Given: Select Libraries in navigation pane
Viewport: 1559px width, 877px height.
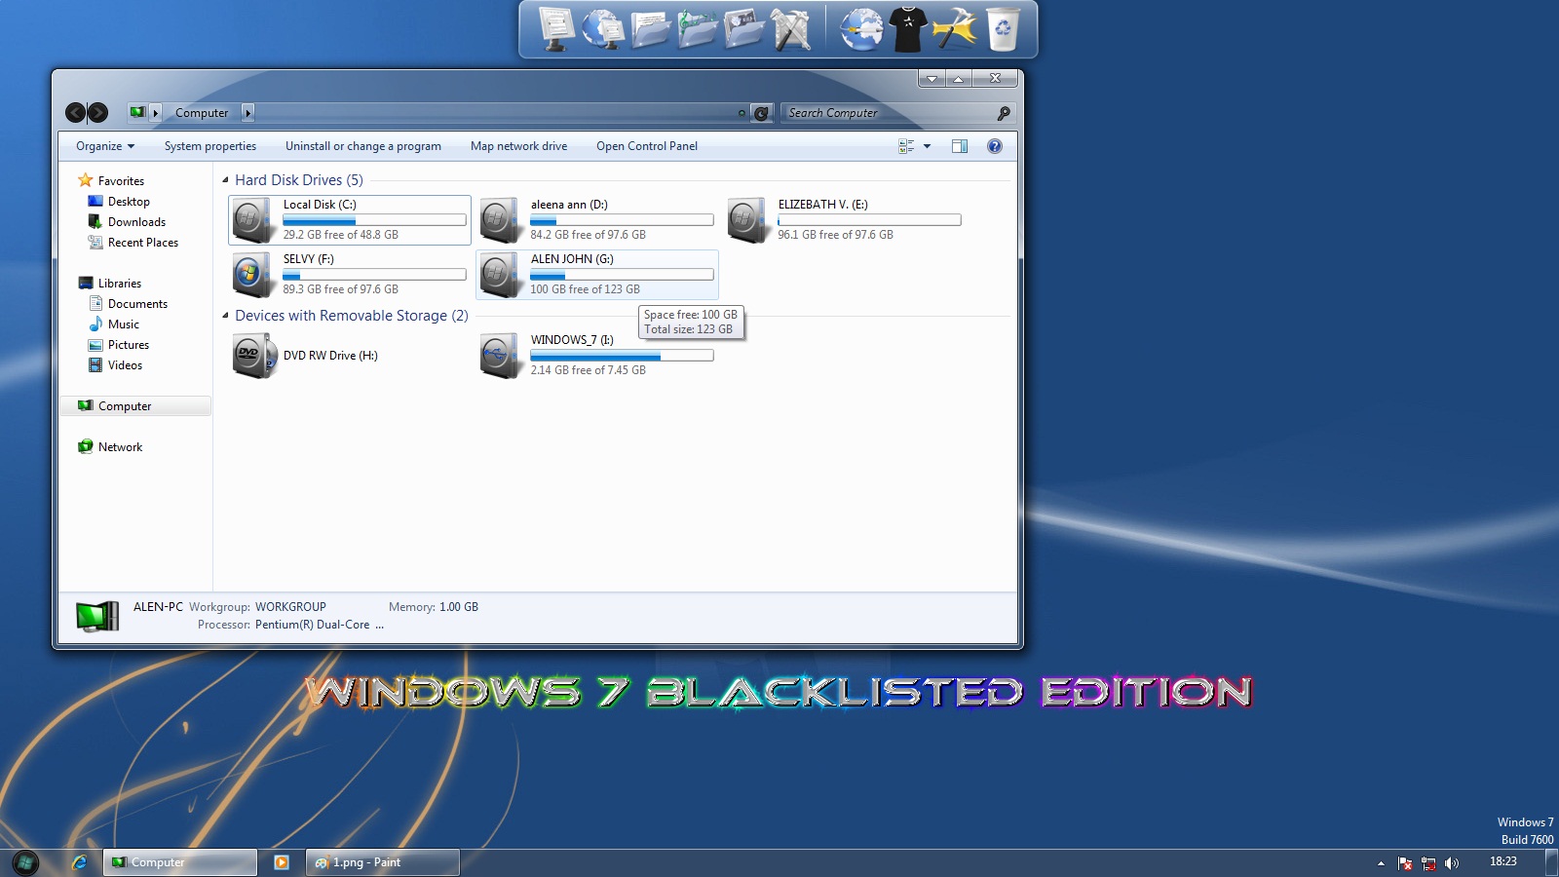Looking at the screenshot, I should [109, 284].
